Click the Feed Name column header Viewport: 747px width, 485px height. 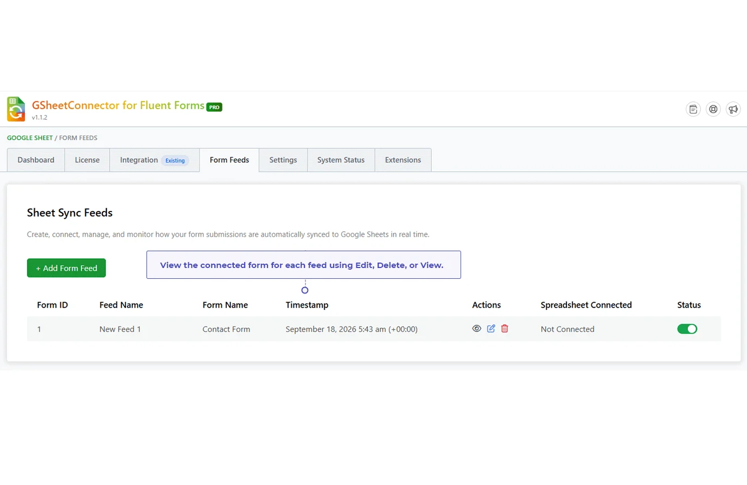click(122, 305)
